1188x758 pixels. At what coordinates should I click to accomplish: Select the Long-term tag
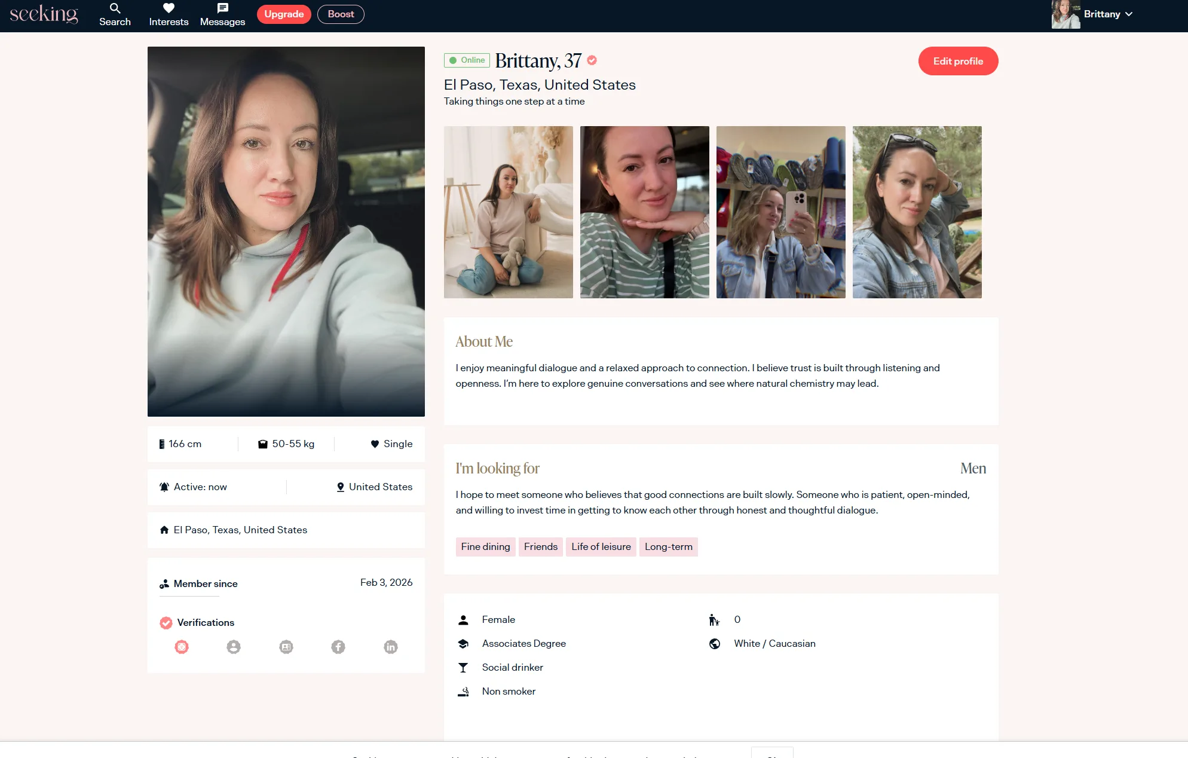coord(668,547)
